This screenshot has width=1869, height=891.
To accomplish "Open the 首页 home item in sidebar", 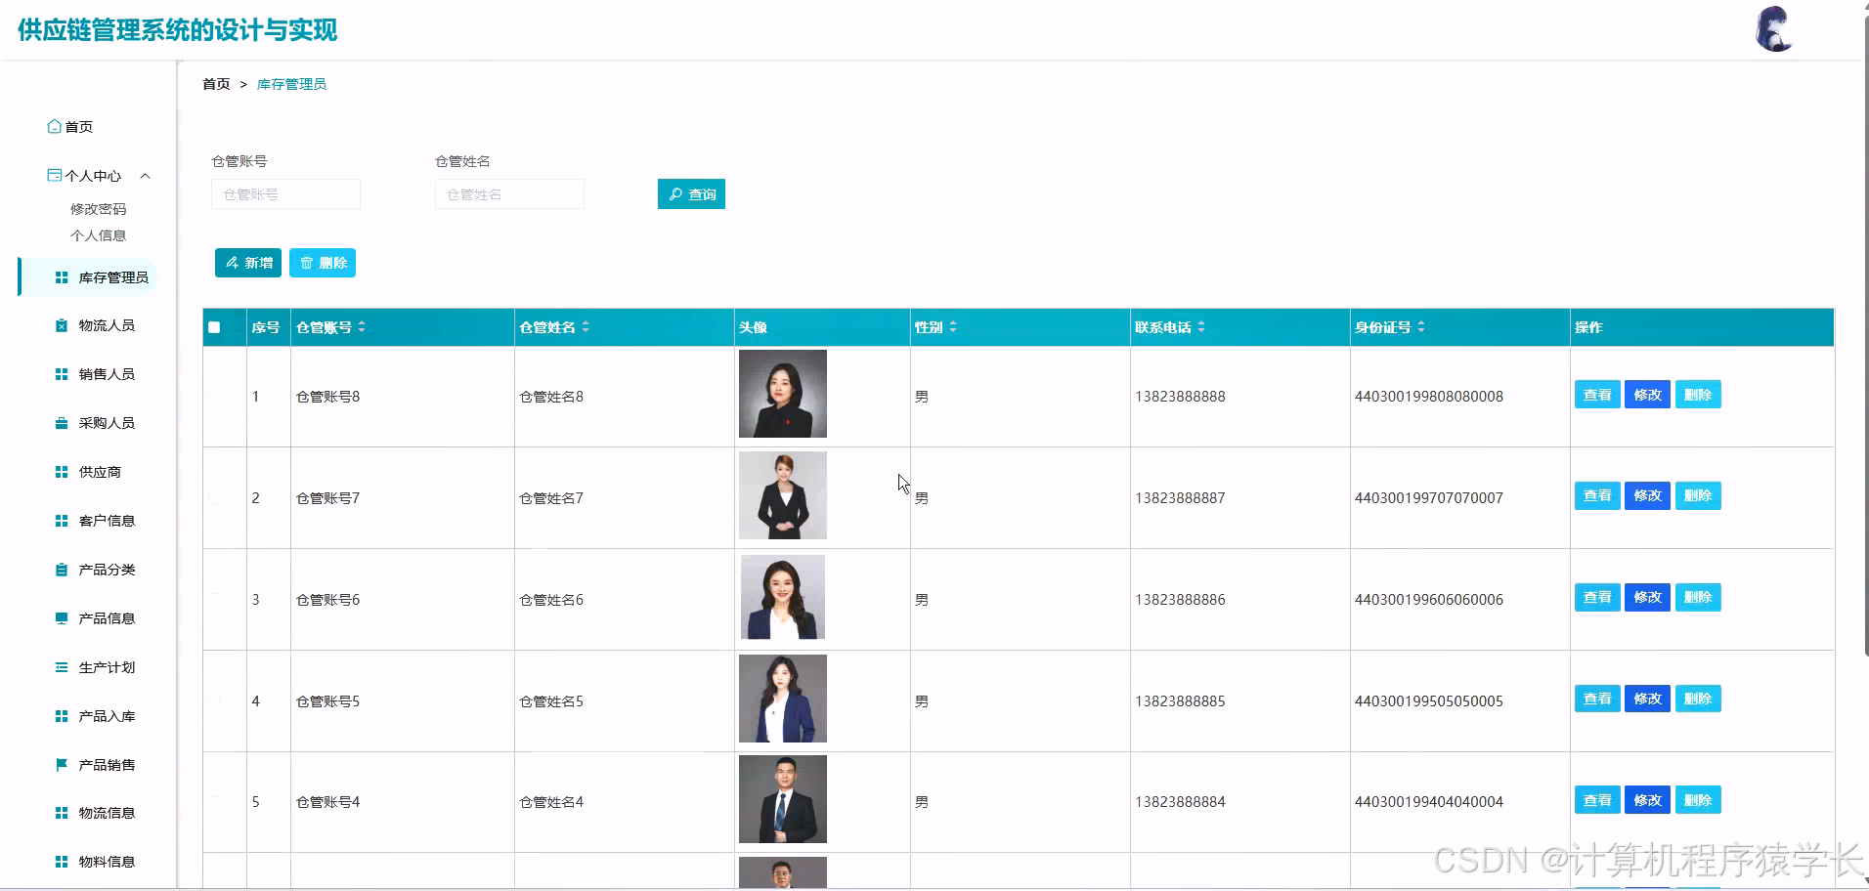I will pyautogui.click(x=70, y=127).
